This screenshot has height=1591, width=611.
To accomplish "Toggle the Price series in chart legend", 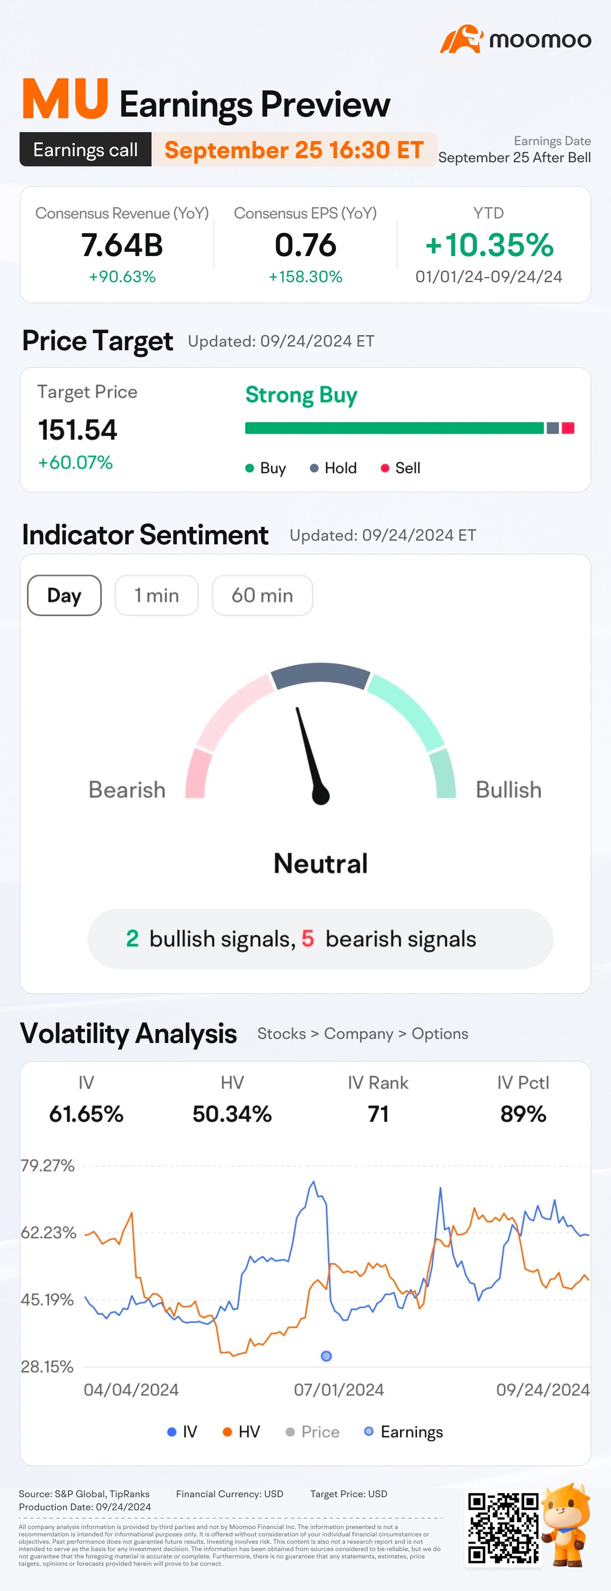I will [312, 1432].
